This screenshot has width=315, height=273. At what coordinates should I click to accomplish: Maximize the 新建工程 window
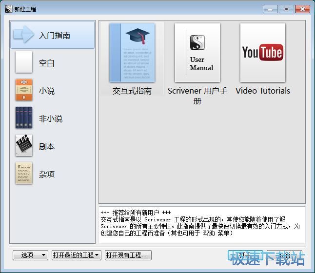click(x=286, y=9)
